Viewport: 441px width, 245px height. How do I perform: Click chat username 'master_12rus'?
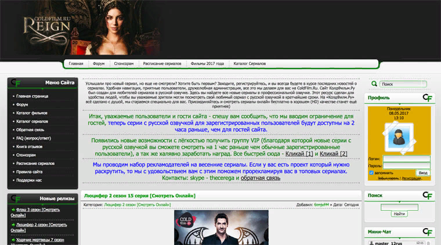389,243
